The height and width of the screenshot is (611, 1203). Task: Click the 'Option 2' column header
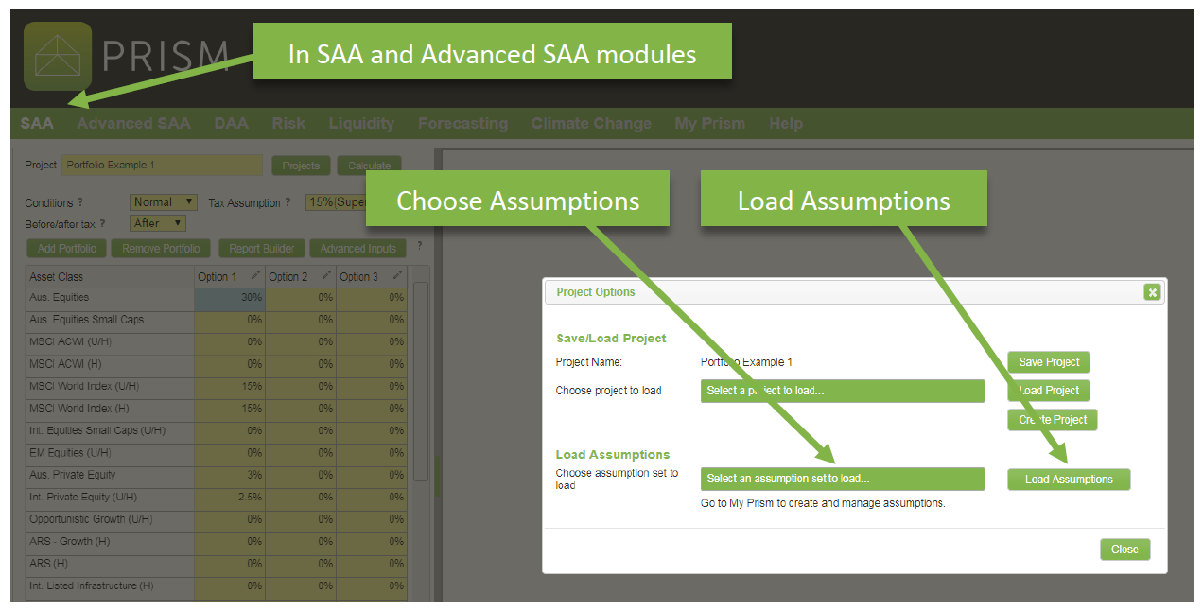(301, 276)
